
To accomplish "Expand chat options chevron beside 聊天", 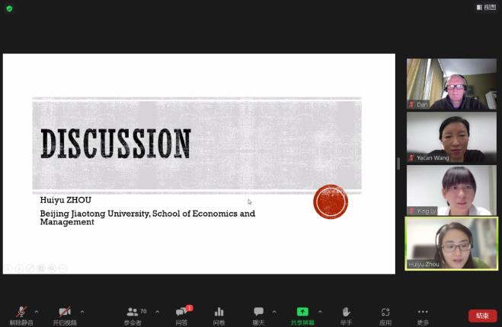I will (x=274, y=312).
